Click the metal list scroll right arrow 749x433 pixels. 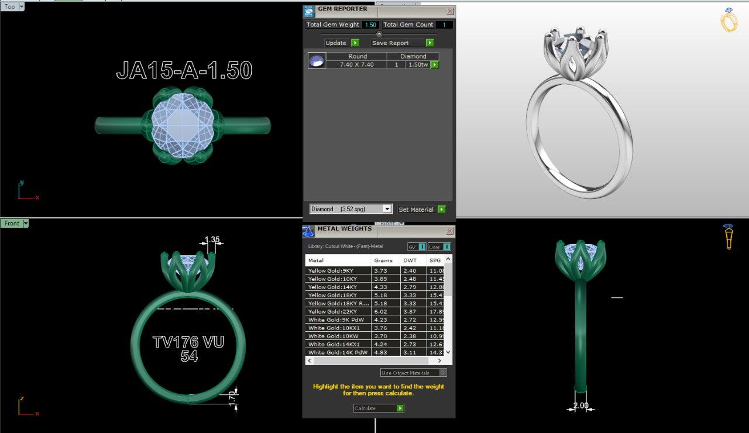pos(440,361)
